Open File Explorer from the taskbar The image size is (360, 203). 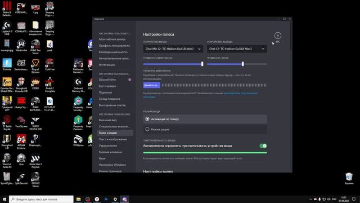click(x=79, y=199)
